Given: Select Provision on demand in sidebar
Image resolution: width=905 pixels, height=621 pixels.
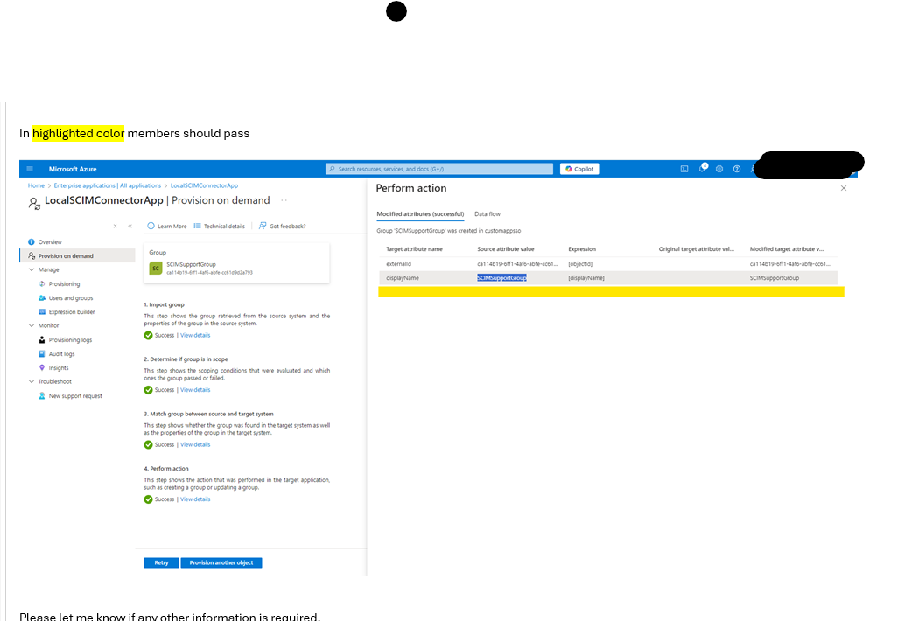Looking at the screenshot, I should point(77,255).
